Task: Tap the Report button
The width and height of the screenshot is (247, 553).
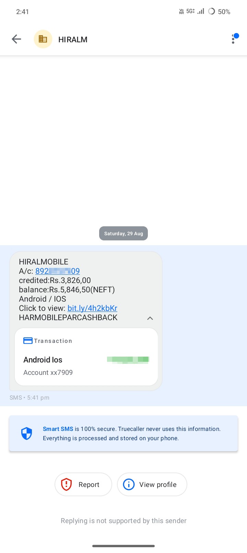Action: click(83, 485)
